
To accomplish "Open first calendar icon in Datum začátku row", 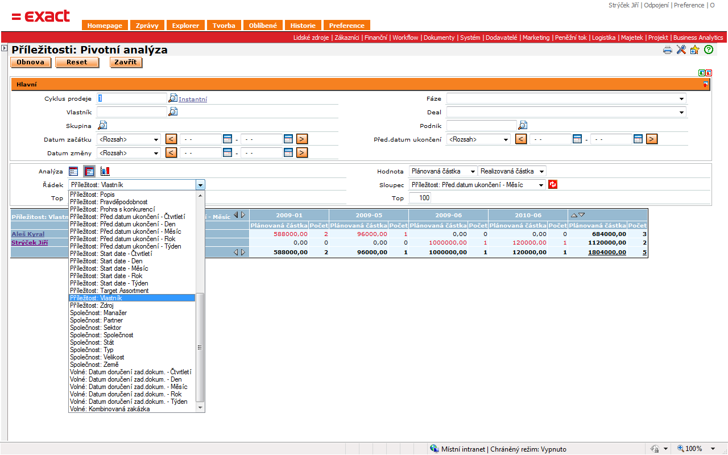I will pyautogui.click(x=227, y=139).
